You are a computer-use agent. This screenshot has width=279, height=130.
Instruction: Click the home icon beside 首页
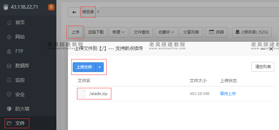(9, 23)
